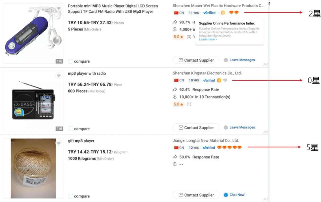This screenshot has height=202, width=321.
Task: Save the sisal twine product via heart icon
Action: point(59,143)
